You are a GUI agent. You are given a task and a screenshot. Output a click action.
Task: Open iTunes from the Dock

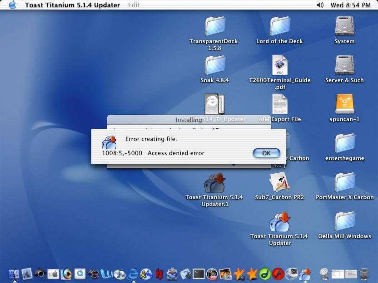click(x=119, y=274)
